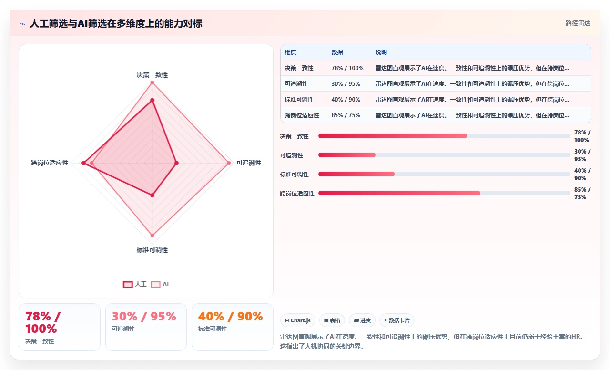Click the AI data point on 可追溯性 axis
The height and width of the screenshot is (370, 610).
tap(229, 163)
